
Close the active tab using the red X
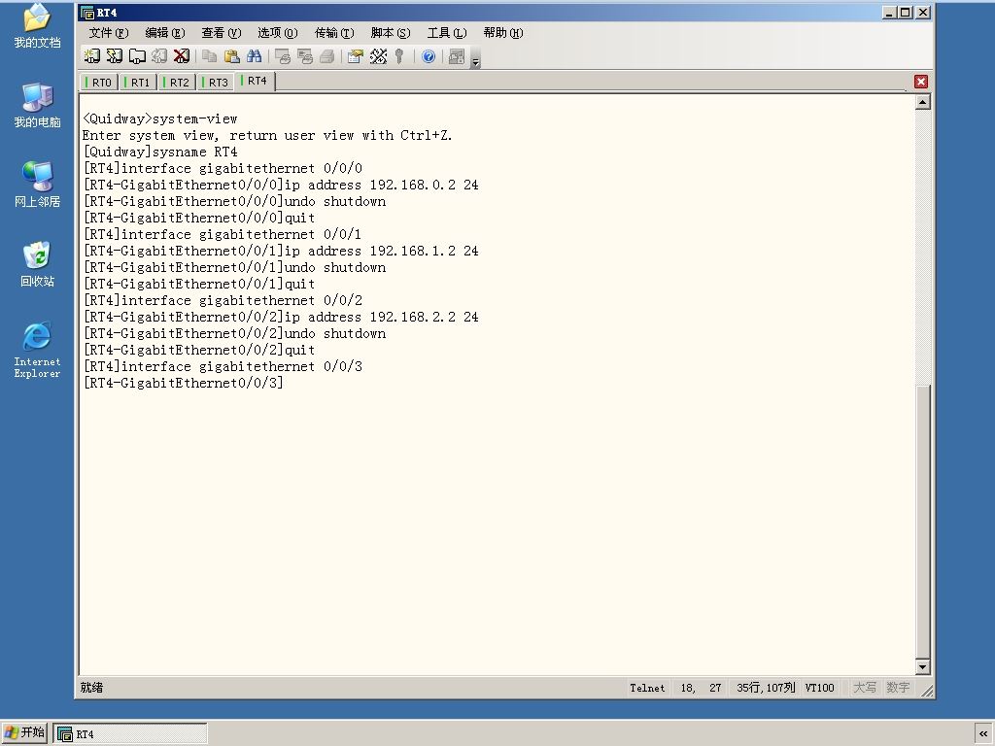click(921, 82)
